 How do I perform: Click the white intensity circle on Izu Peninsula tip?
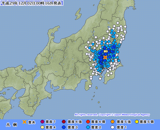point(90,86)
